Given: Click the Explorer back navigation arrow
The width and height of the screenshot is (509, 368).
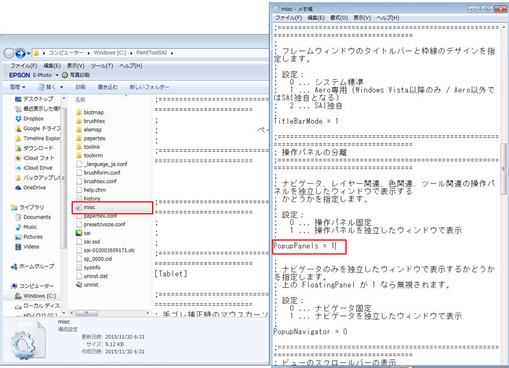Looking at the screenshot, I should 9,53.
